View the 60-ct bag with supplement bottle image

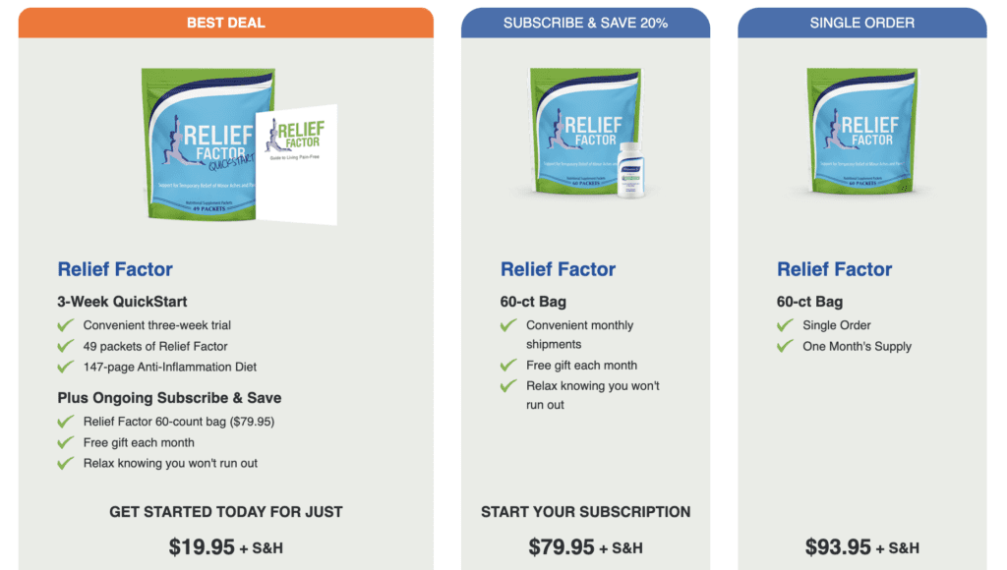[x=586, y=132]
